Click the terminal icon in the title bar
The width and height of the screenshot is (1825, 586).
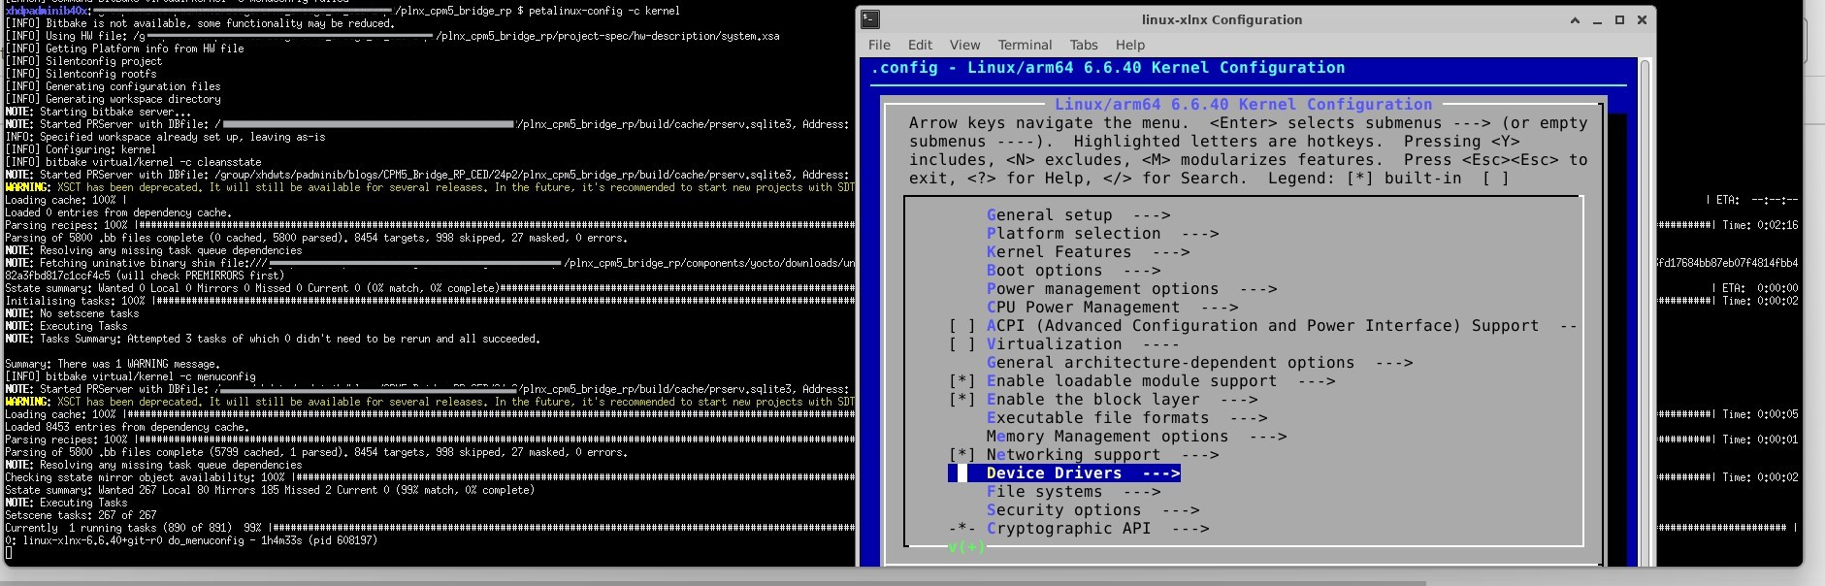(870, 19)
